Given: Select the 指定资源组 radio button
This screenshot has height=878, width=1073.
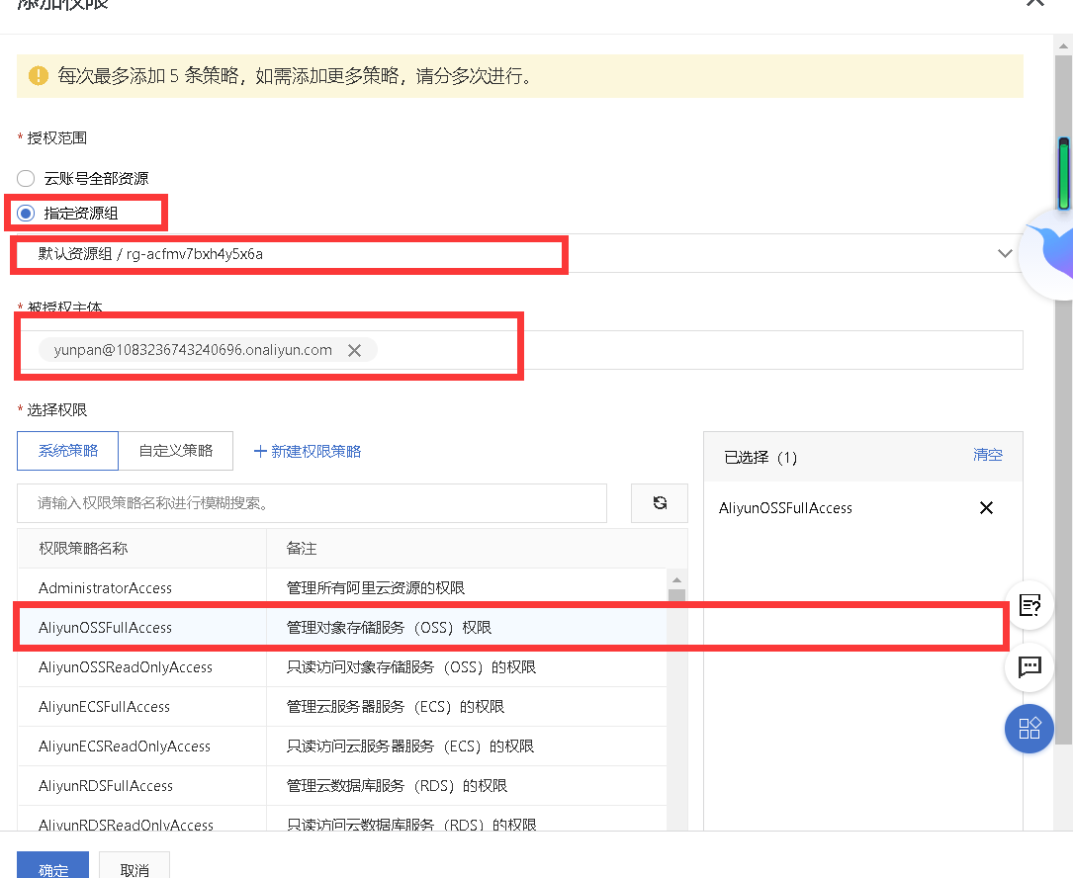Looking at the screenshot, I should (26, 214).
